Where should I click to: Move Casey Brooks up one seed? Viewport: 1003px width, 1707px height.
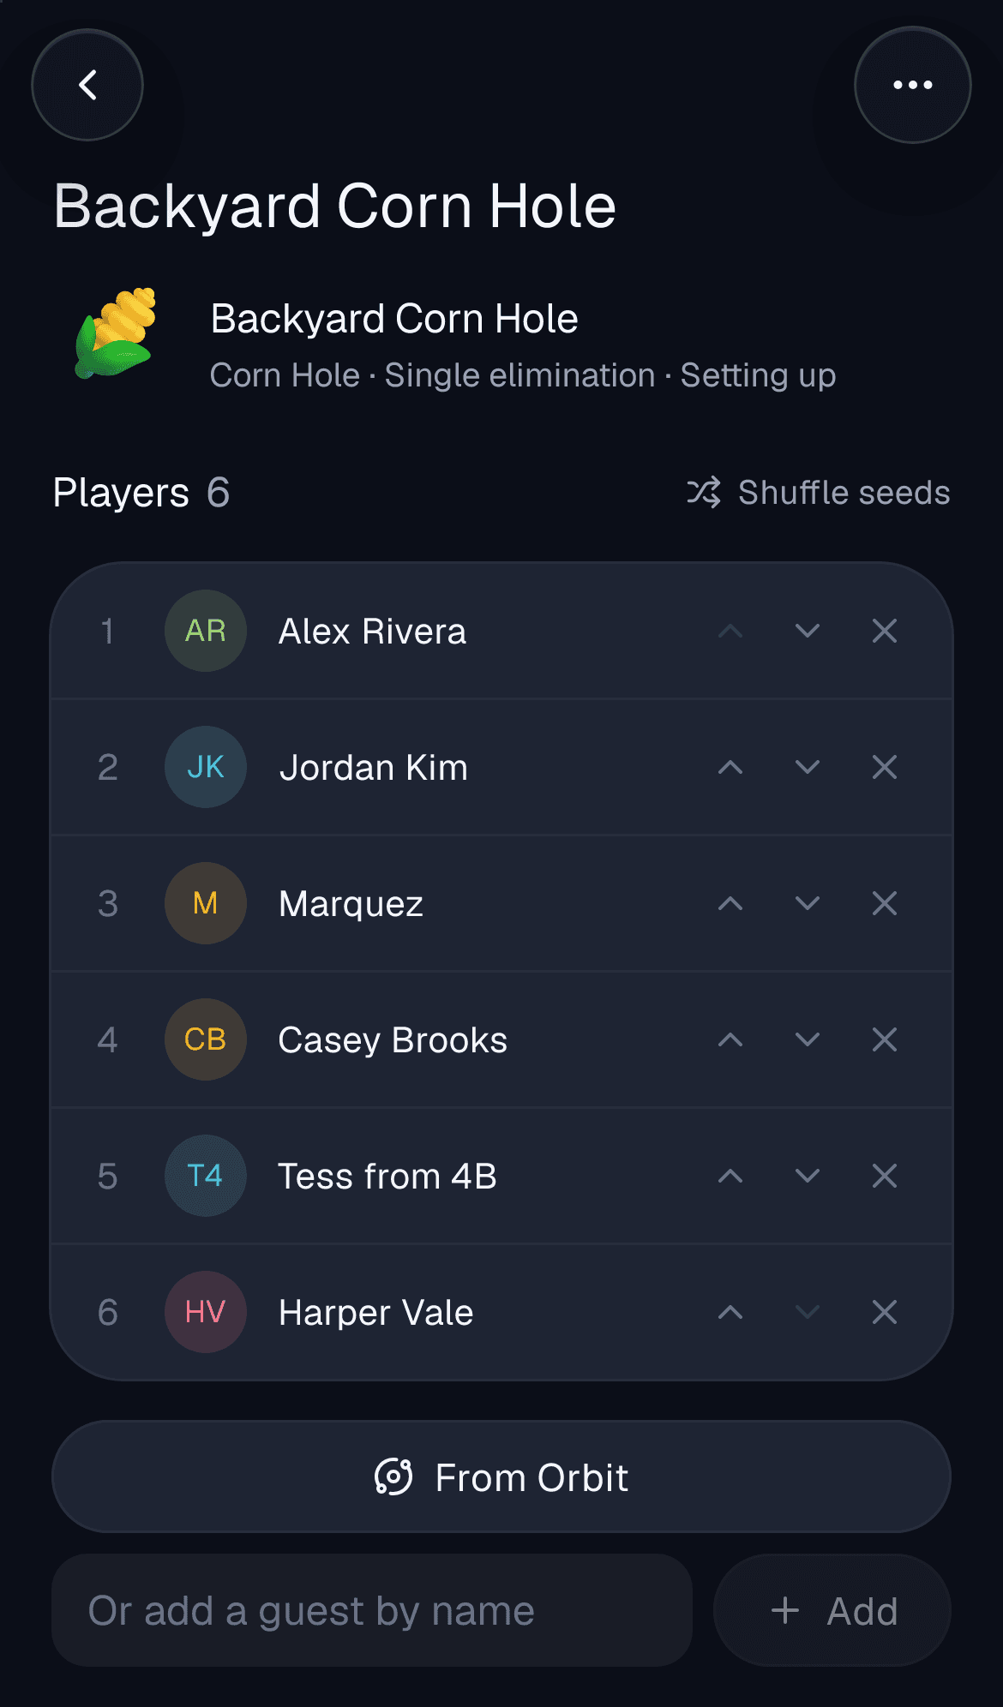[730, 1040]
